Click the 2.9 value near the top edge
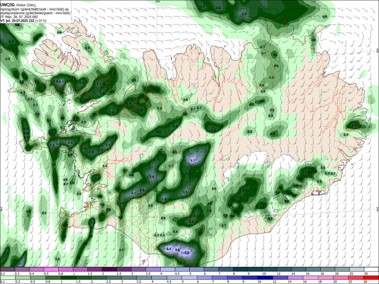The image size is (379, 284). (x=244, y=14)
